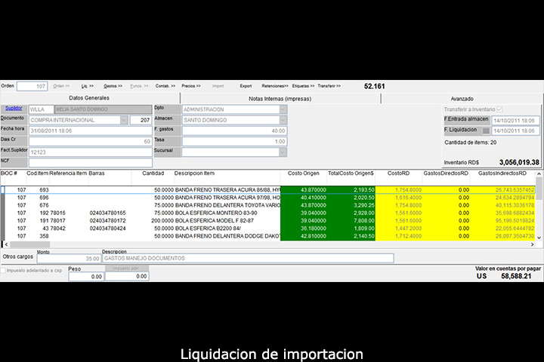Click the Gastos >> toolbar option

(113, 86)
